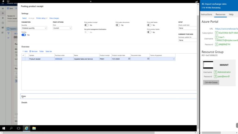Open Task View on taskbar

click(19, 128)
